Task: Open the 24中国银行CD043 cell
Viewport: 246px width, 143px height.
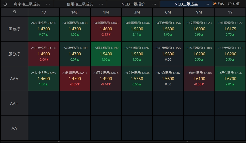Action: [106, 29]
